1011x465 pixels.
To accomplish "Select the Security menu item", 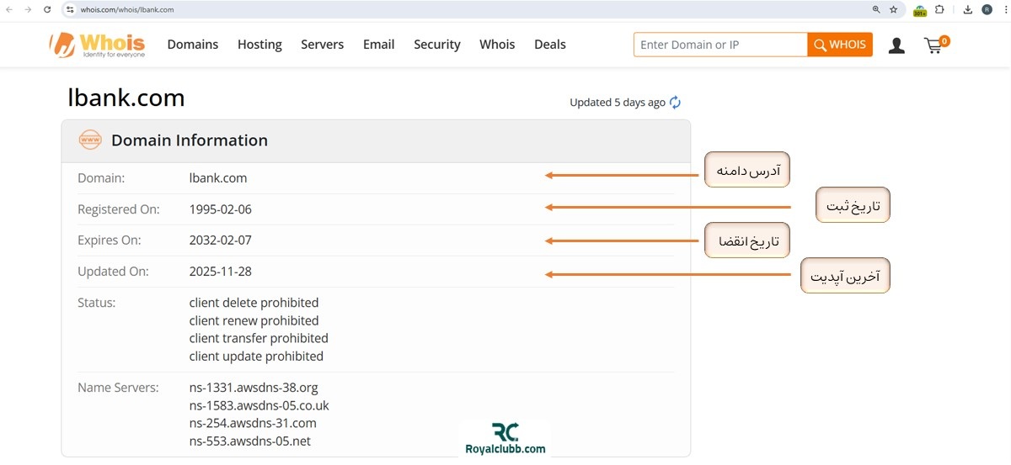I will (x=436, y=45).
